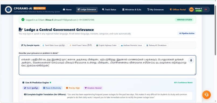View My Grievances

(155, 9)
